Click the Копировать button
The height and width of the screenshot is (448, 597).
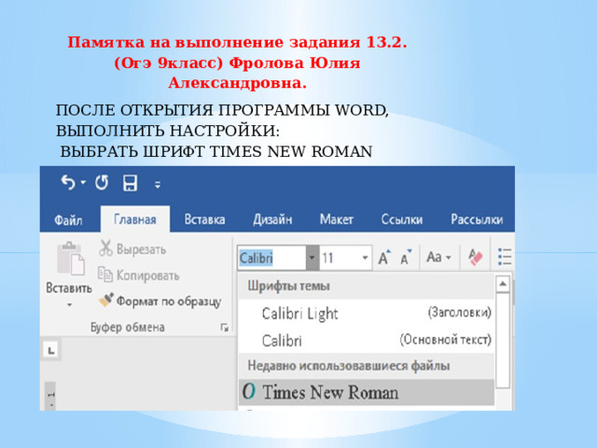139,275
